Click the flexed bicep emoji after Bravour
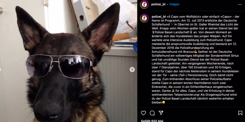Viewport: 245px width, 122px height. pyautogui.click(x=196, y=52)
